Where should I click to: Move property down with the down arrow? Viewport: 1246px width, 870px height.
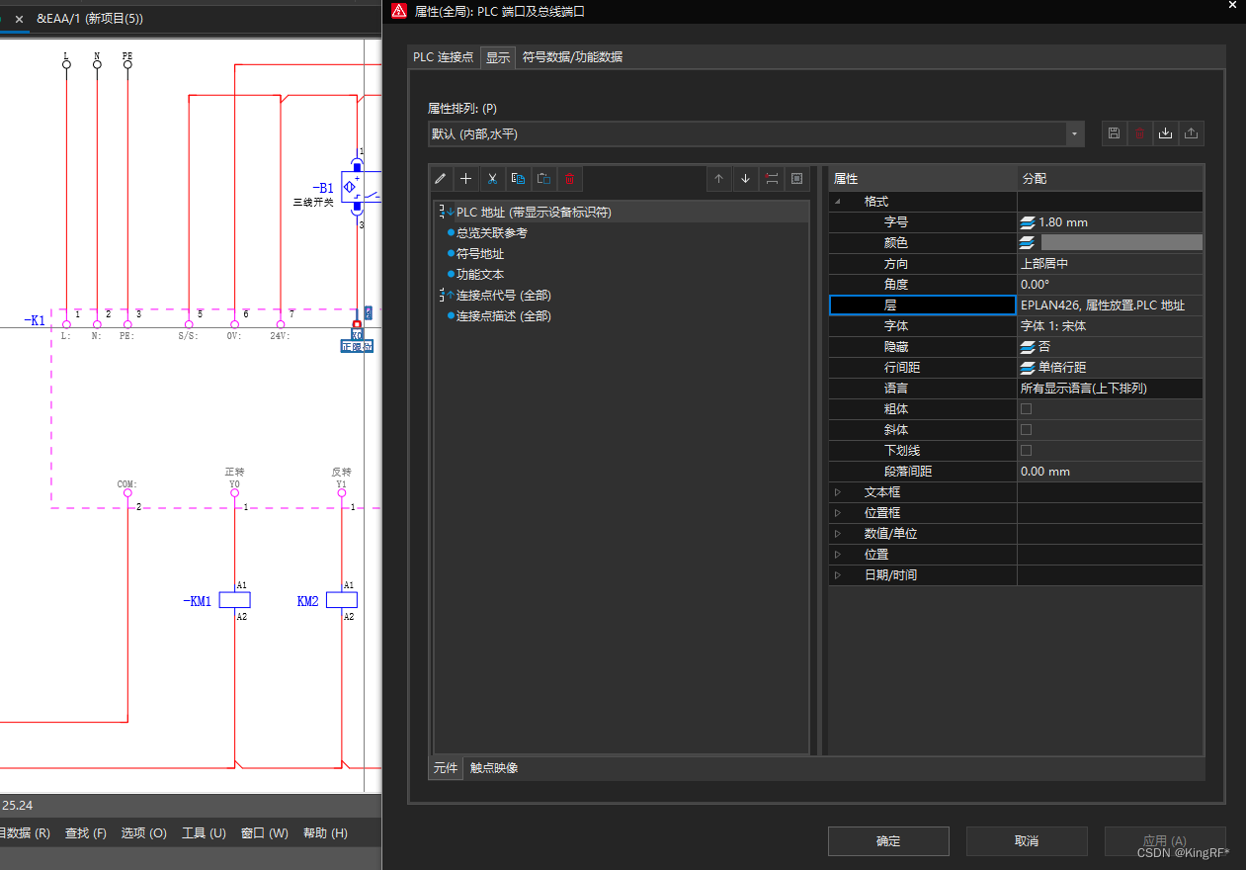pyautogui.click(x=745, y=179)
